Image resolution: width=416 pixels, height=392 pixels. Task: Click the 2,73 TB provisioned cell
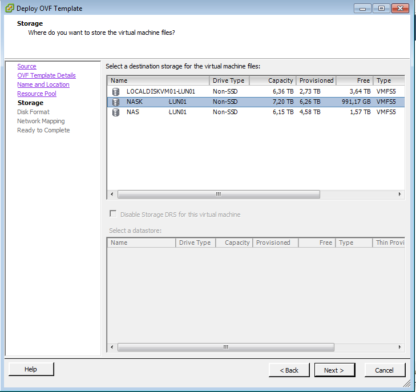point(310,91)
